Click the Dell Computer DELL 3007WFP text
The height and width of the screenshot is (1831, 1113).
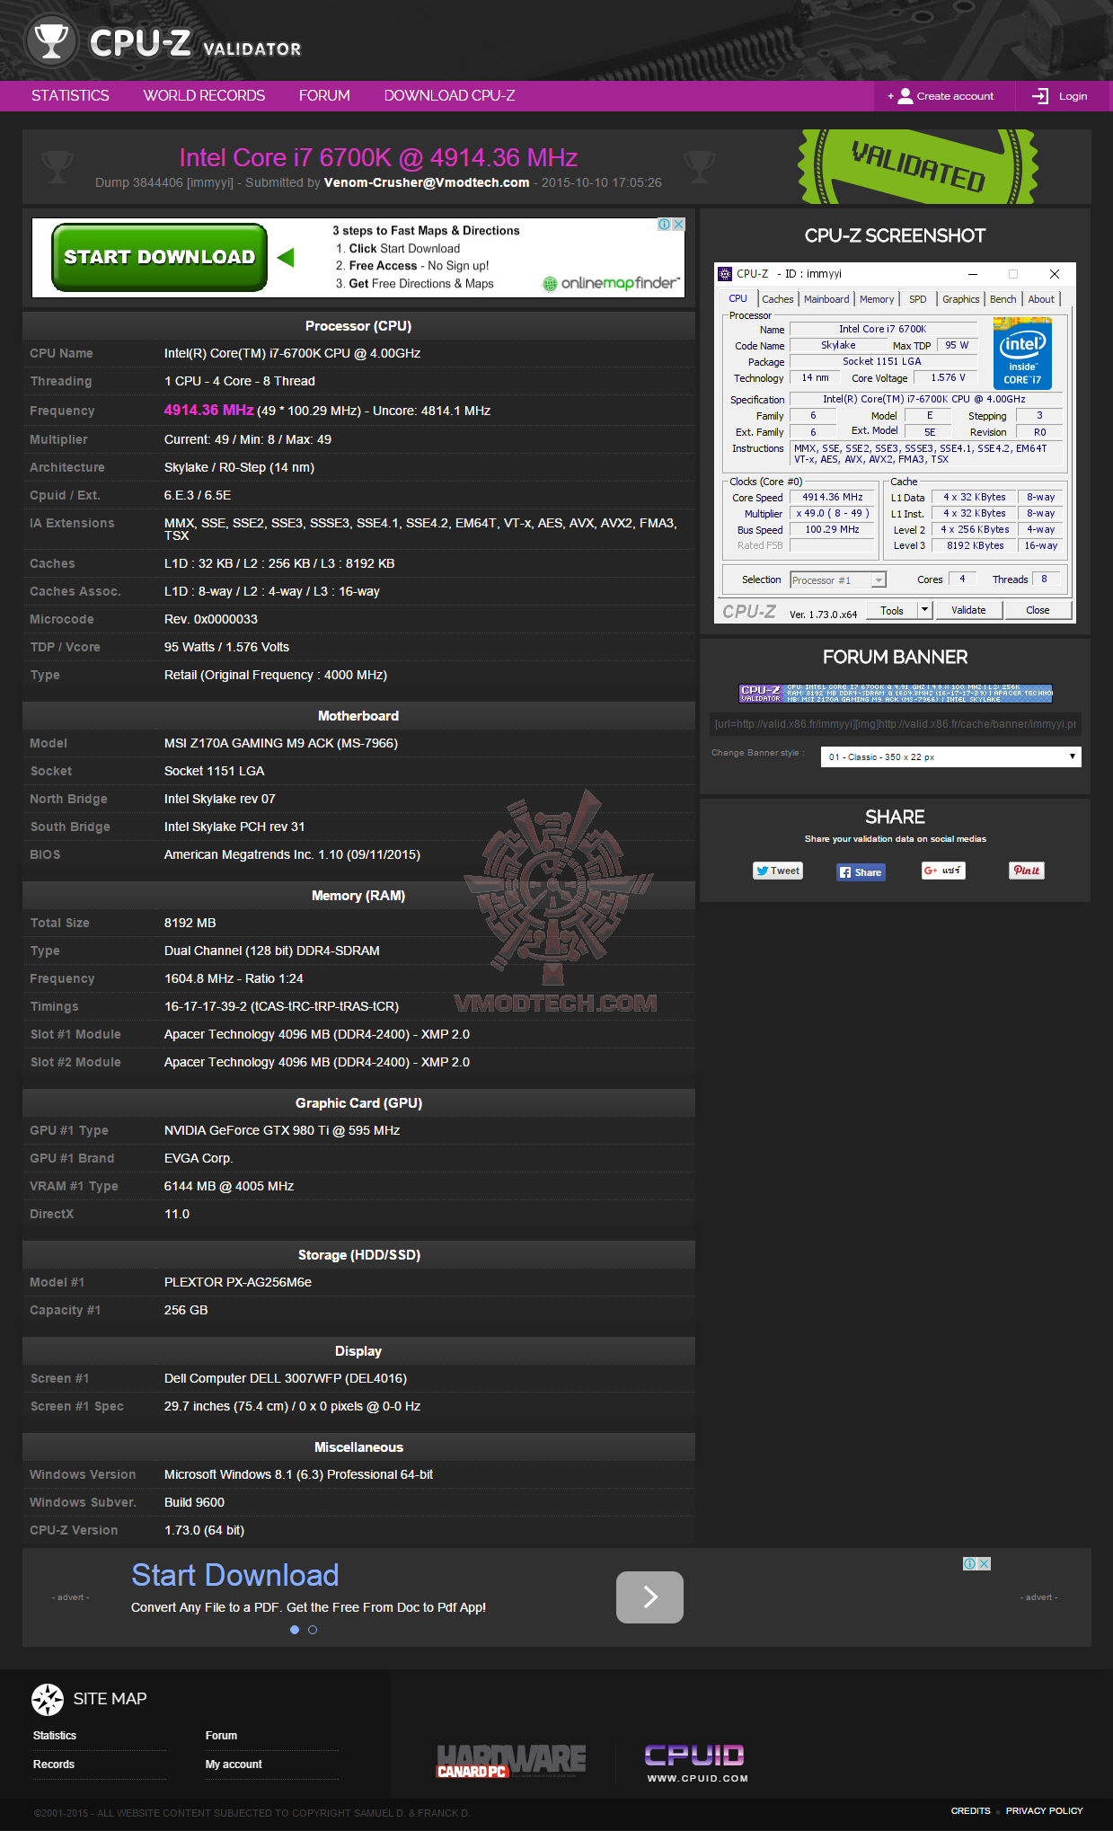tap(286, 1378)
